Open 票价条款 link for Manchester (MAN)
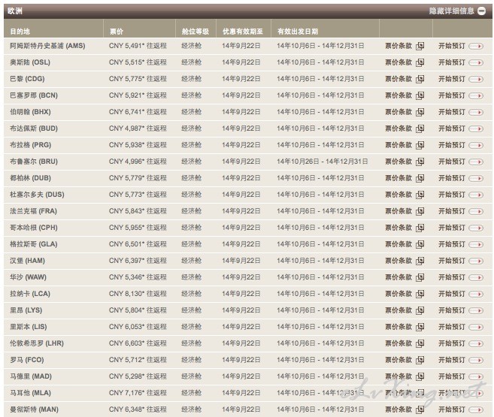The width and height of the screenshot is (494, 417). pos(399,409)
